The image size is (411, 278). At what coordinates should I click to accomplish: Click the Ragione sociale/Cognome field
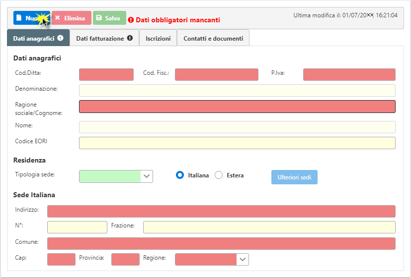click(237, 107)
